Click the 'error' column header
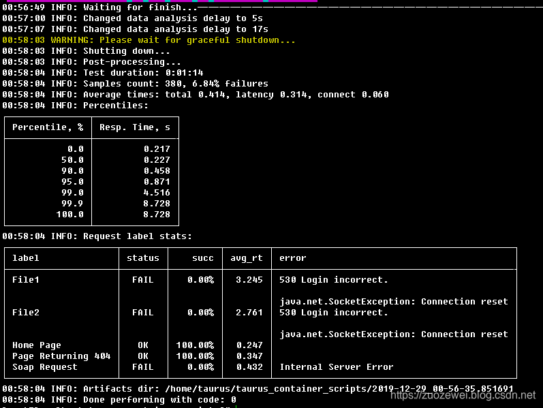 pos(293,258)
